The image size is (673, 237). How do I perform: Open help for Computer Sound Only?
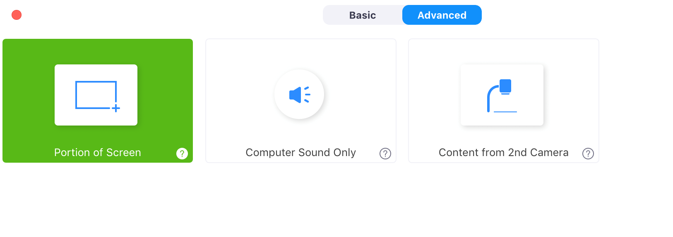coord(385,154)
